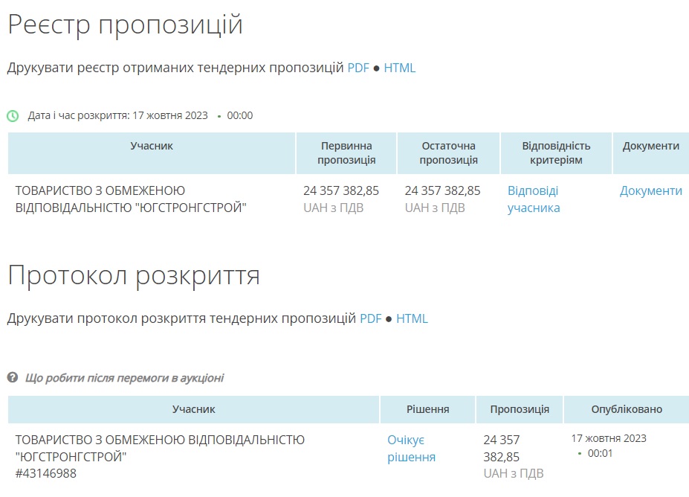This screenshot has width=689, height=497.
Task: Click the 'Очікує рішення' status link
Action: point(411,448)
